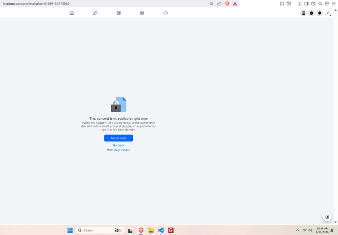The width and height of the screenshot is (338, 235).
Task: Open the Marketplace icon in Facebook navigation
Action: pos(119,13)
